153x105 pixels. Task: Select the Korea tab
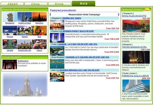point(60,4)
